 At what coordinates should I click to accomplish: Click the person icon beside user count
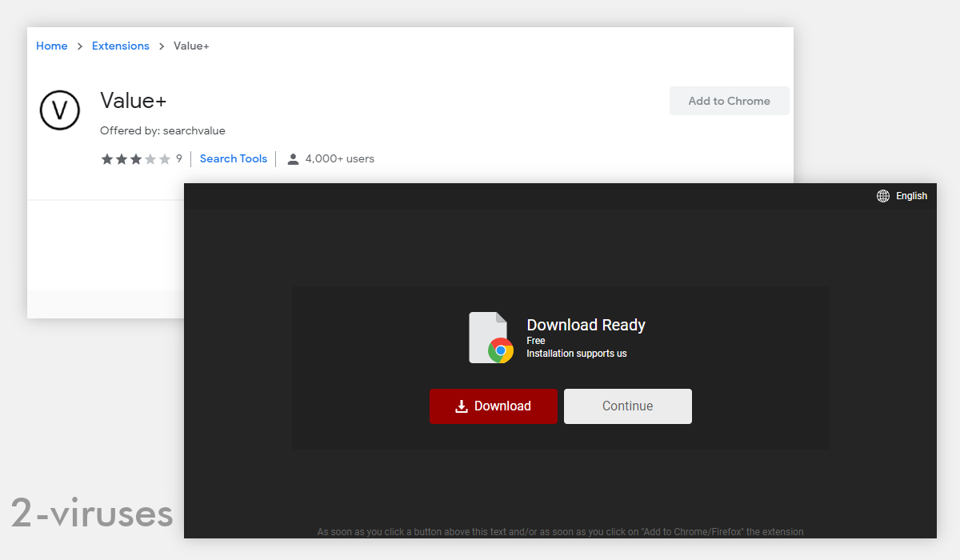tap(294, 158)
